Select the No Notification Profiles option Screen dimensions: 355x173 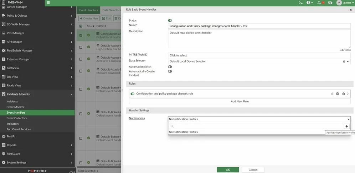[x=259, y=132]
